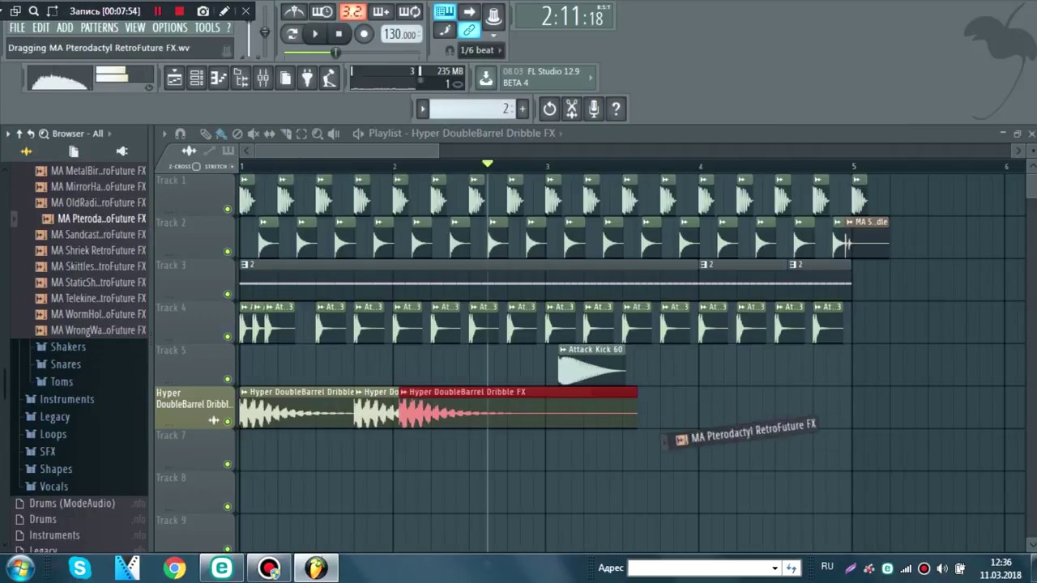1037x583 pixels.
Task: Select the Zoom tool in playlist toolbar
Action: tap(318, 134)
